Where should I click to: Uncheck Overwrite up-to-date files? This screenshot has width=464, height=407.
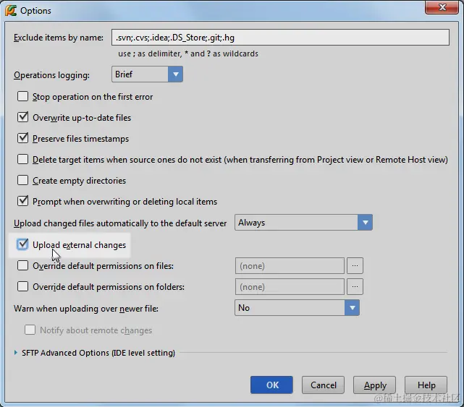coord(22,117)
